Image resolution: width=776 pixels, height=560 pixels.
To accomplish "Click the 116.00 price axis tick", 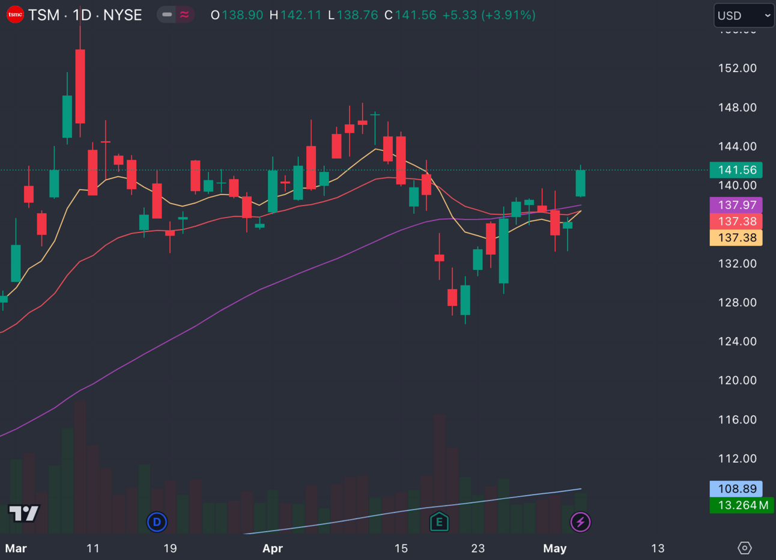I will (x=738, y=419).
